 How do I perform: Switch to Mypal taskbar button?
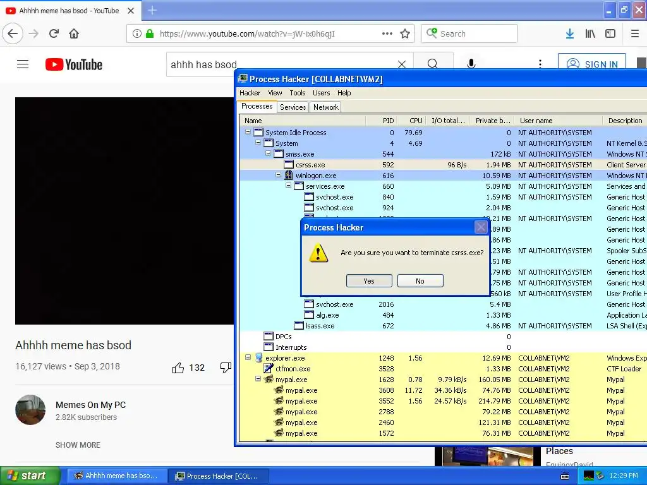(116, 476)
